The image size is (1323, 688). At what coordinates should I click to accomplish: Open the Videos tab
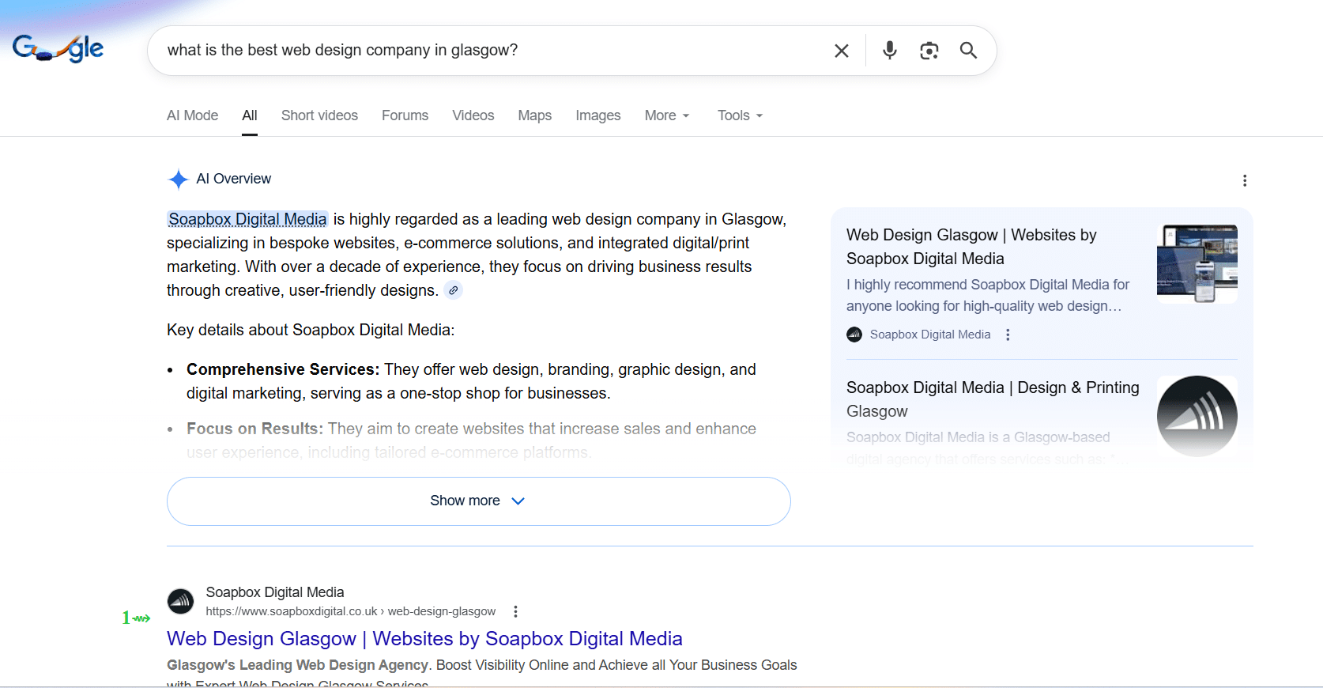tap(473, 115)
